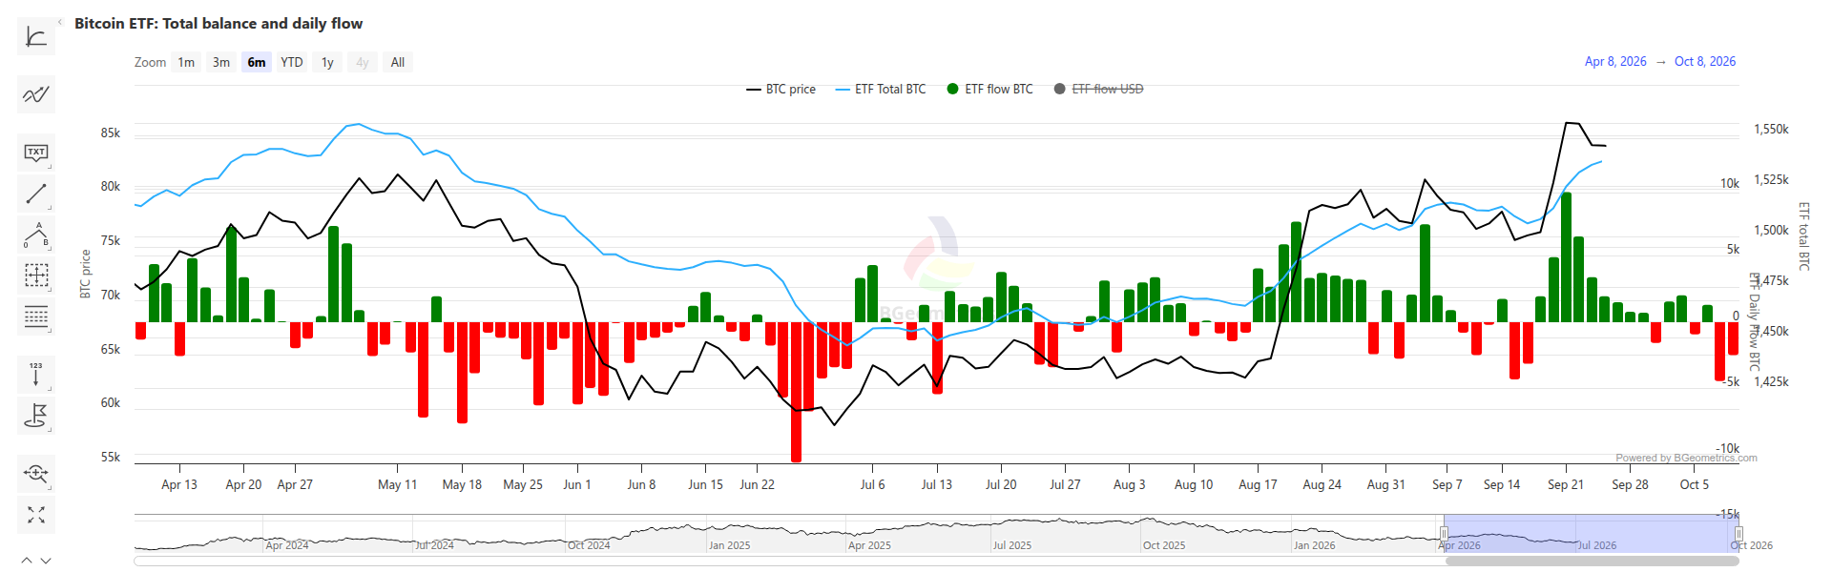Image resolution: width=1832 pixels, height=572 pixels.
Task: Click the chart title 'Bitcoin ETF: Total balance and daily flow'
Action: (219, 23)
